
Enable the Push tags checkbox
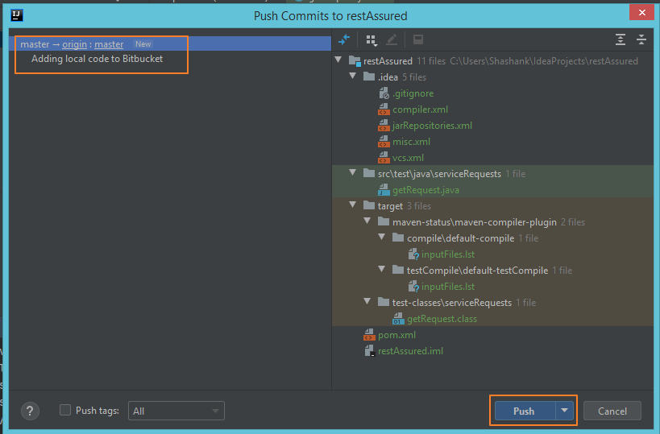[x=65, y=410]
